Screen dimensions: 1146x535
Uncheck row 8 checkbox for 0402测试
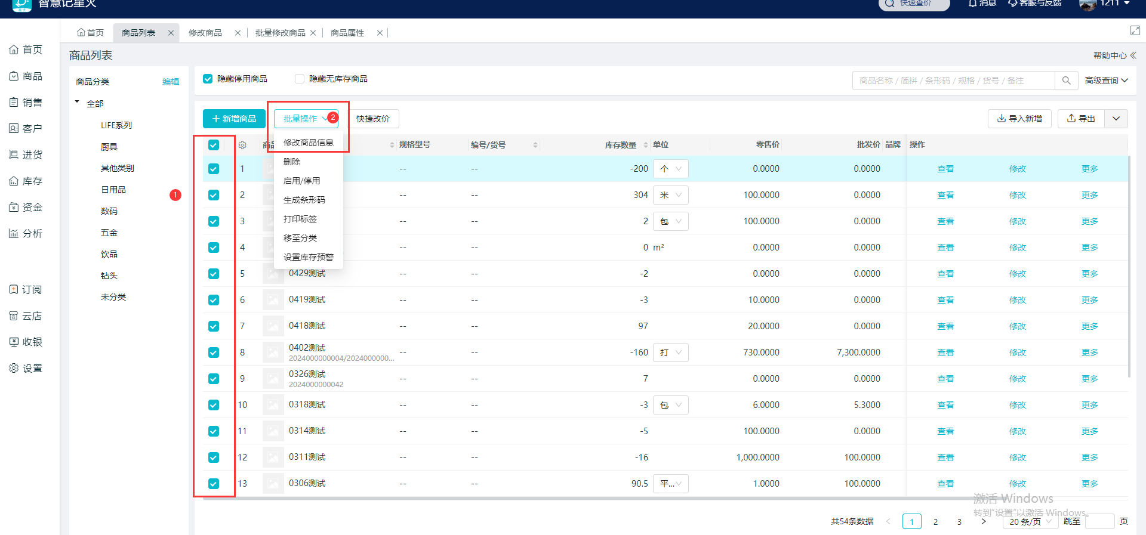[214, 352]
